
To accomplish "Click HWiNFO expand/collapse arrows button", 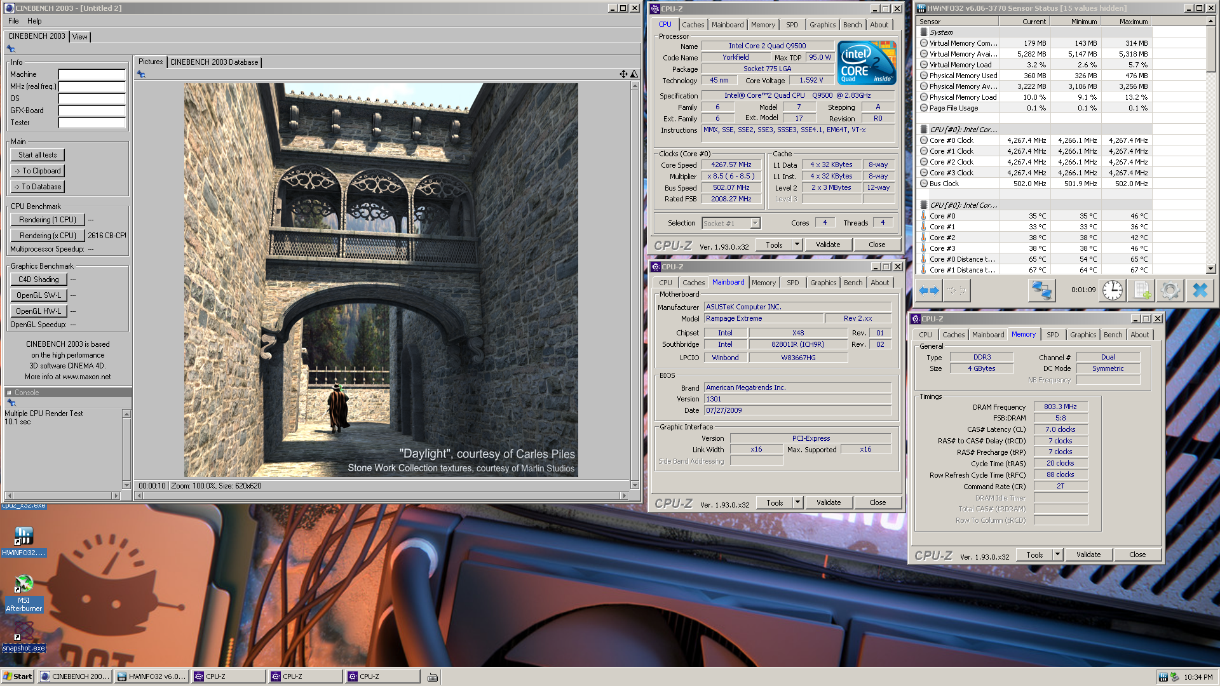I will coord(929,290).
